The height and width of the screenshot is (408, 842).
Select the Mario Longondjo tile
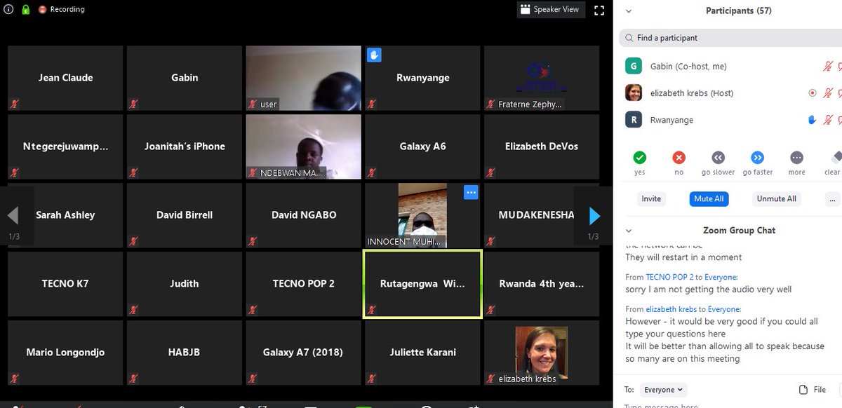point(65,353)
